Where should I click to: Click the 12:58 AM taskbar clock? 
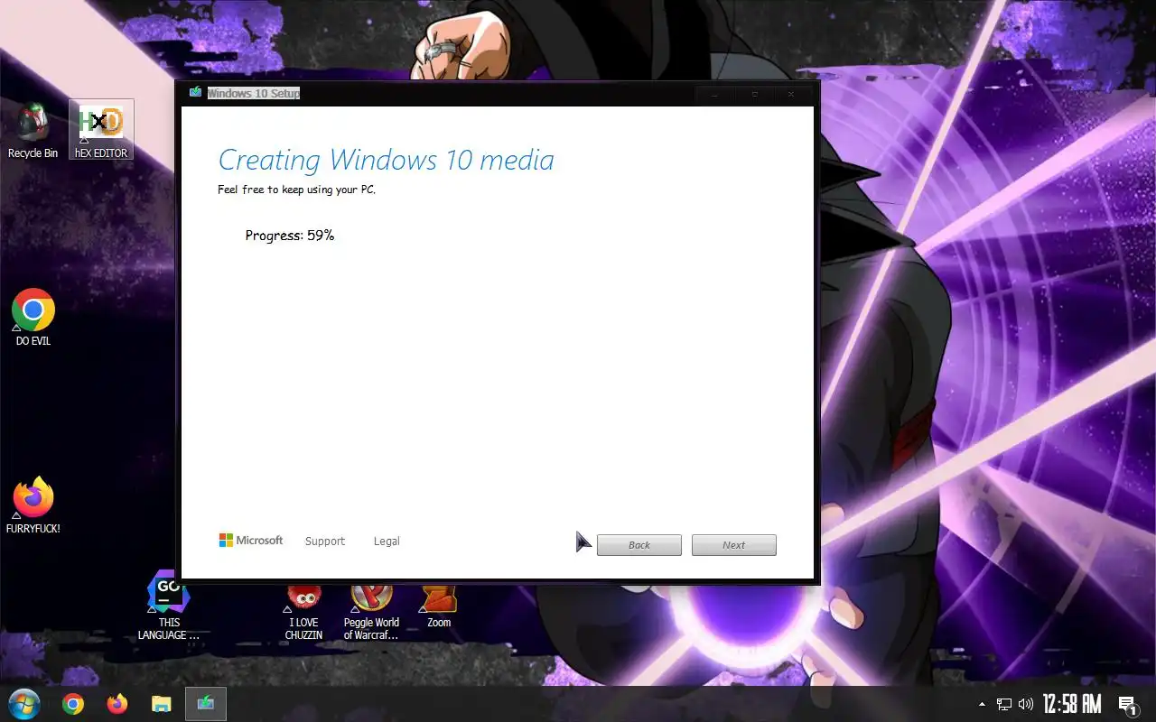click(x=1072, y=704)
